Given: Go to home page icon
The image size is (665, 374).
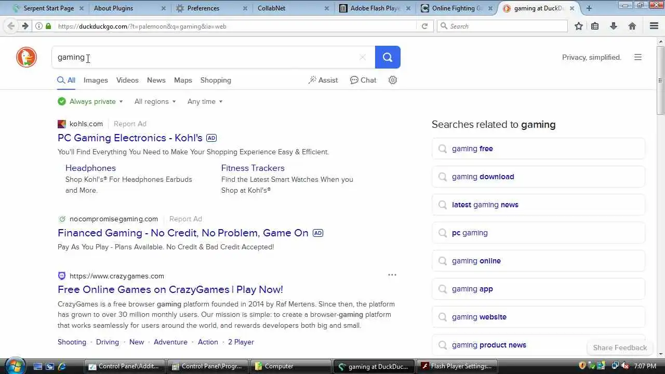Looking at the screenshot, I should [x=632, y=26].
